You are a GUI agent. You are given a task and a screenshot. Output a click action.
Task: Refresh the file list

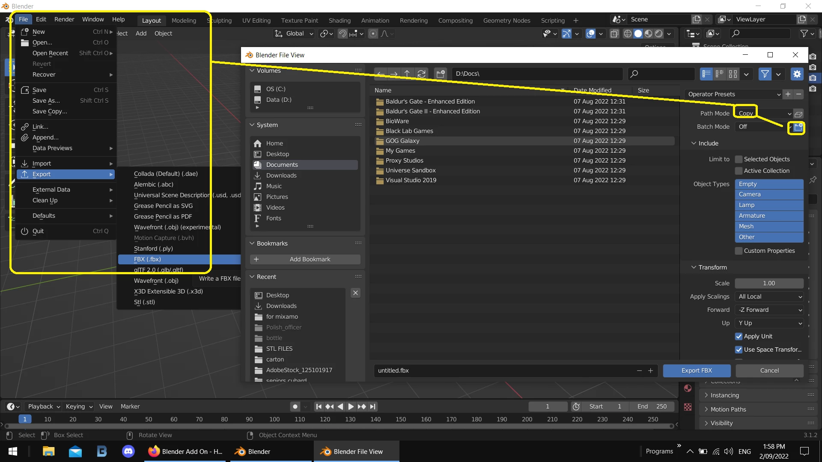pos(421,74)
